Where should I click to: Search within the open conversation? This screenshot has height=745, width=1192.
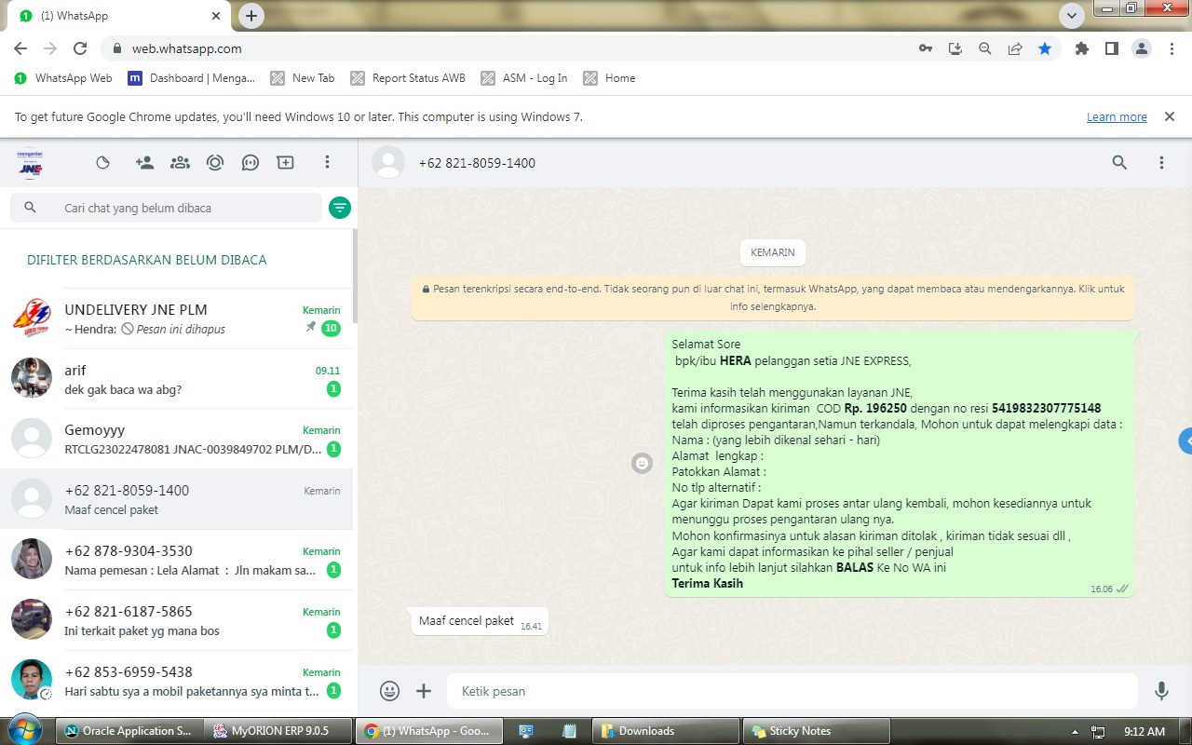click(x=1119, y=163)
